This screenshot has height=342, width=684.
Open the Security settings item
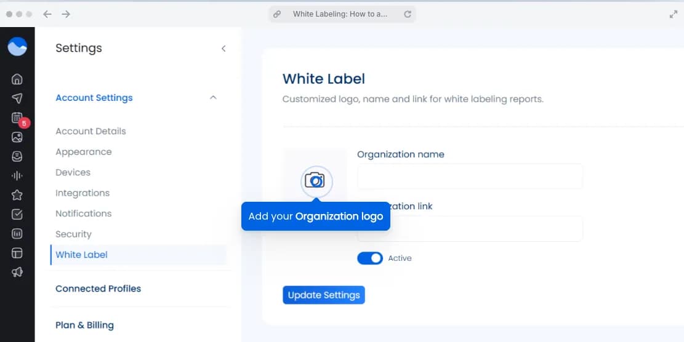[73, 234]
